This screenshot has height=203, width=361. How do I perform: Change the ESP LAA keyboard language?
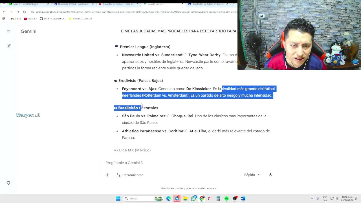coord(325,198)
